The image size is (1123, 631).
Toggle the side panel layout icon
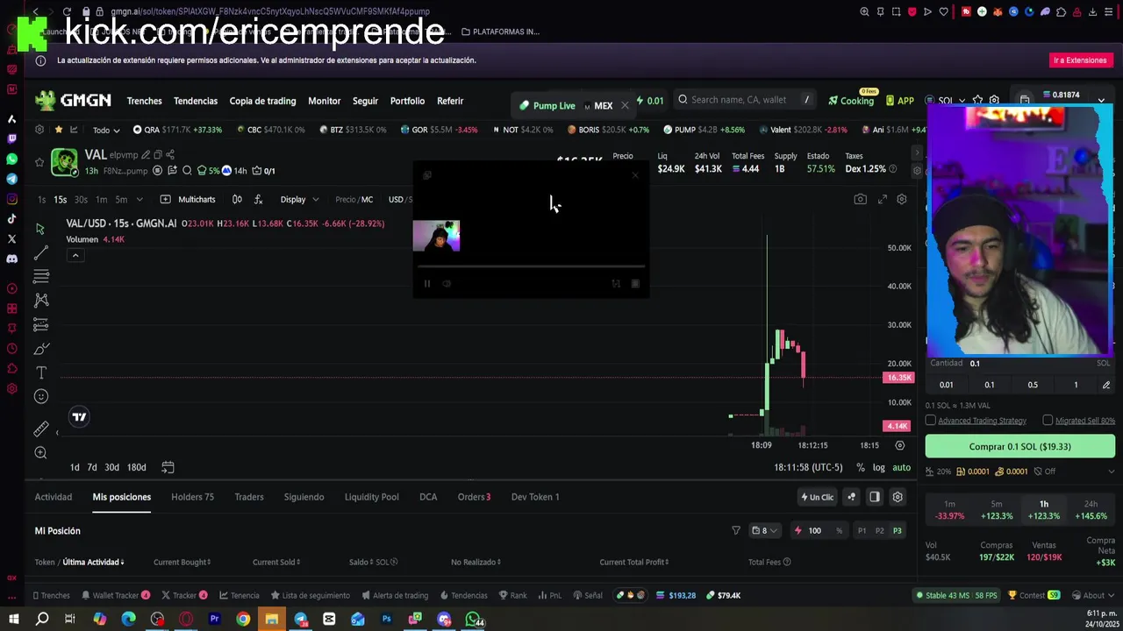click(875, 497)
